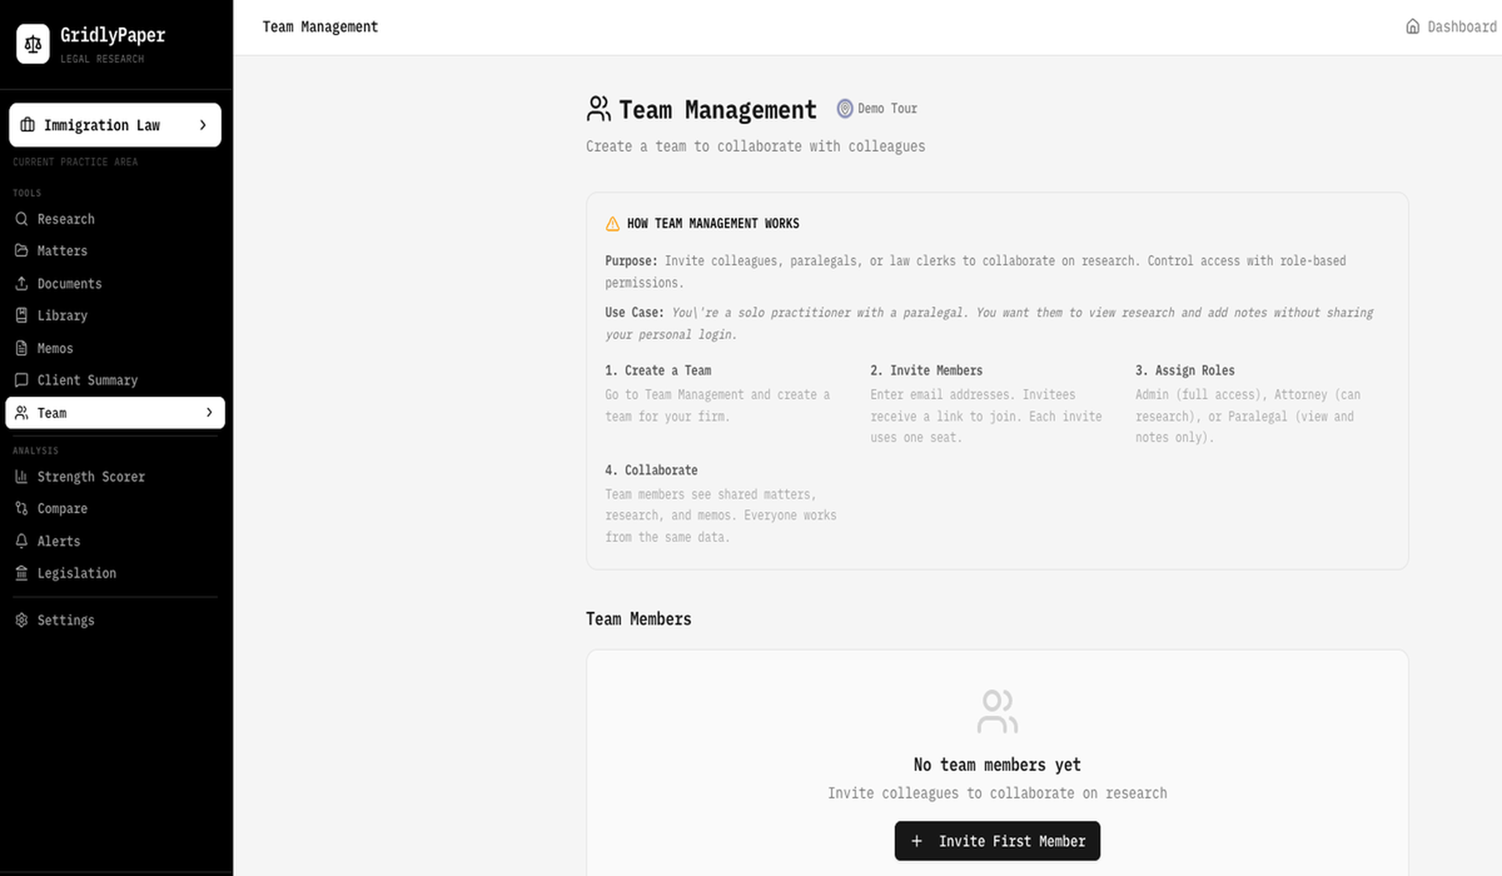Click the Client Summary chat icon

tap(21, 380)
